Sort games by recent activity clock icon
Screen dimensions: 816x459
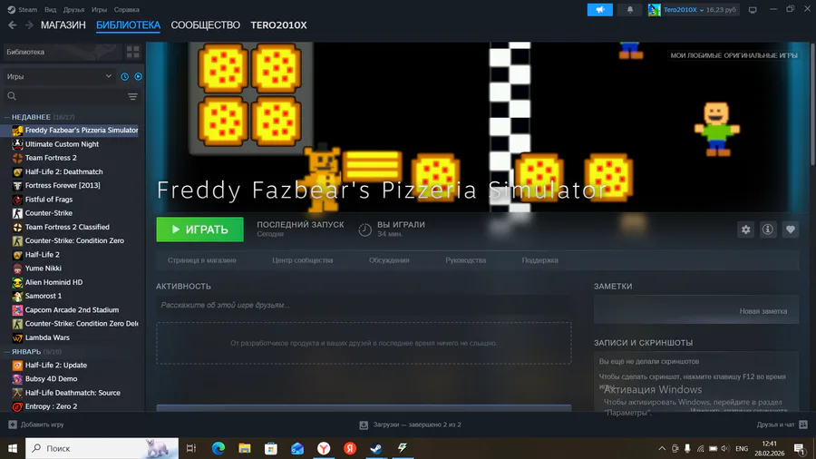[x=125, y=76]
